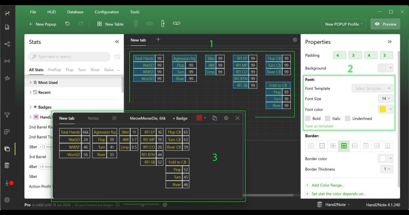
Task: Enable the Bold checkbox
Action: (308, 118)
